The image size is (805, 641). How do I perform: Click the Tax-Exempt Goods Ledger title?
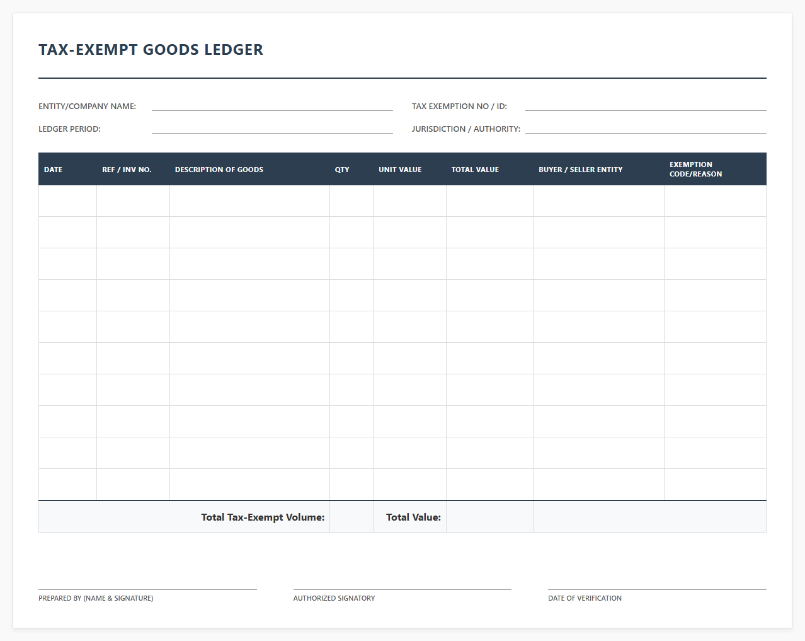coord(151,50)
